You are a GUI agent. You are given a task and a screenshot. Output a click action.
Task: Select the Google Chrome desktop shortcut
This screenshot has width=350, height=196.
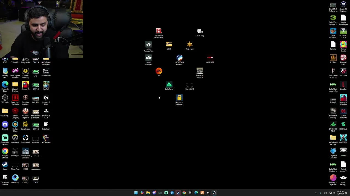click(5, 153)
